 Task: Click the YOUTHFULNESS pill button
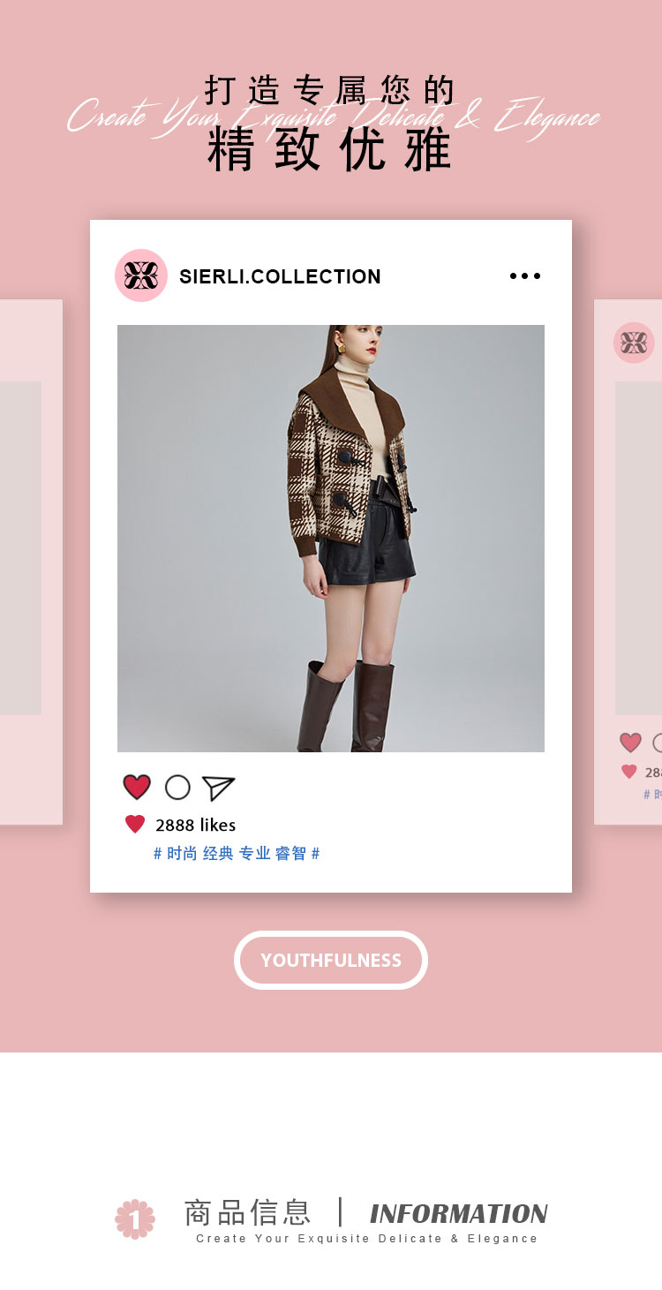click(x=331, y=960)
